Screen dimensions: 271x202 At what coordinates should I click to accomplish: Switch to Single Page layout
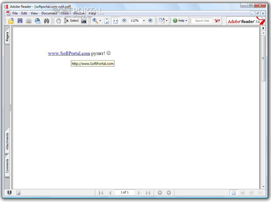point(234,193)
